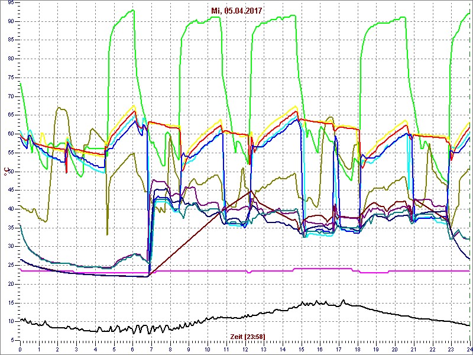This screenshot has width=473, height=355.
Task: Select the 40 tick on the temperature axis
Action: coord(11,209)
